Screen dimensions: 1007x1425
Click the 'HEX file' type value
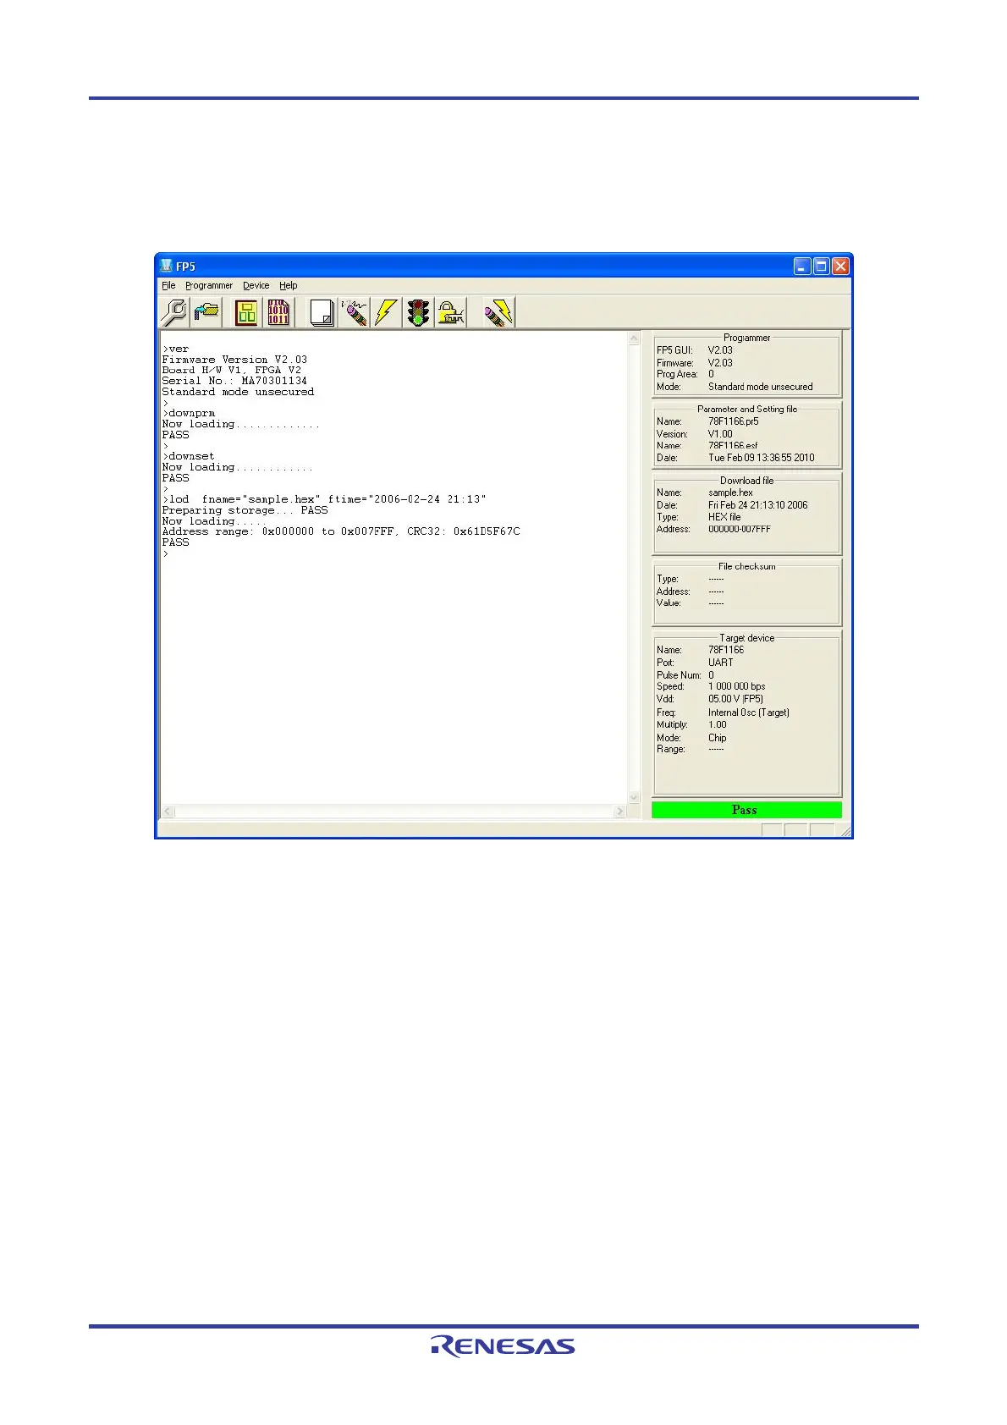pyautogui.click(x=724, y=517)
